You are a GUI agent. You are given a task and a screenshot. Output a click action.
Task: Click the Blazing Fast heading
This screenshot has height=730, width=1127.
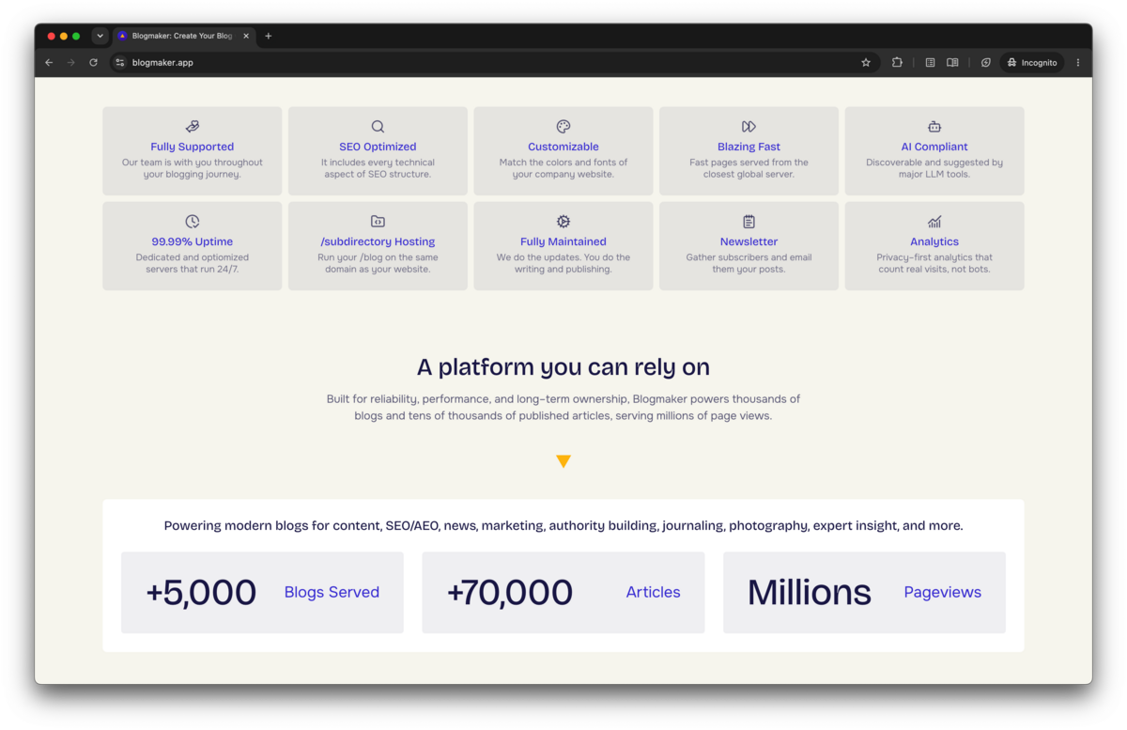click(749, 147)
